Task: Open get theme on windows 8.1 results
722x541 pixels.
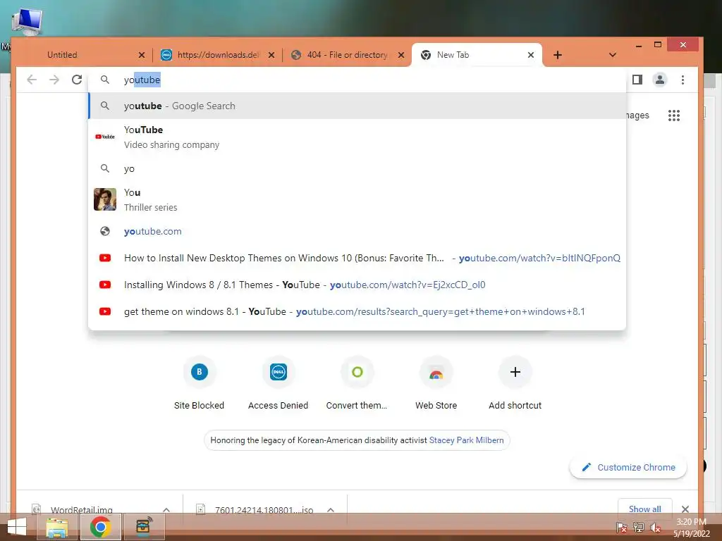Action: [357, 311]
